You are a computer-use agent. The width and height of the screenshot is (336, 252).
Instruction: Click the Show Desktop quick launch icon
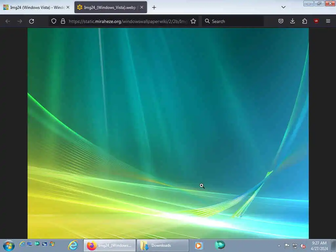coord(30,244)
